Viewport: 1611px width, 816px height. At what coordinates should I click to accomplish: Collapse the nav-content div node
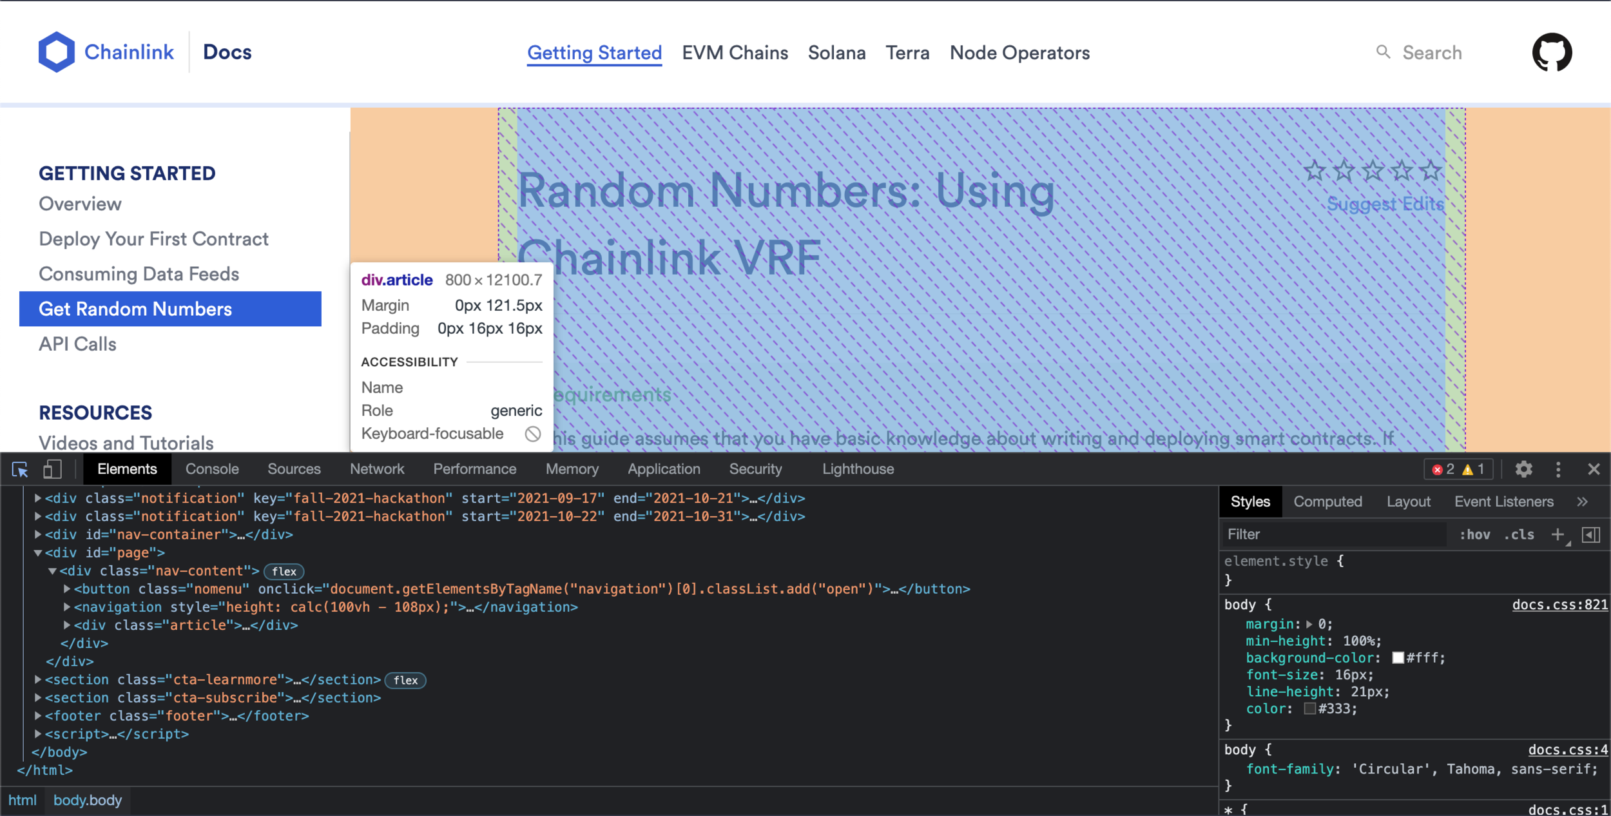point(52,570)
